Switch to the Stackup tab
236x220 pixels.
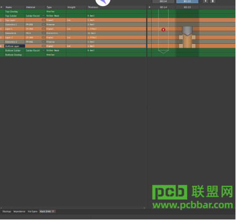click(7, 212)
